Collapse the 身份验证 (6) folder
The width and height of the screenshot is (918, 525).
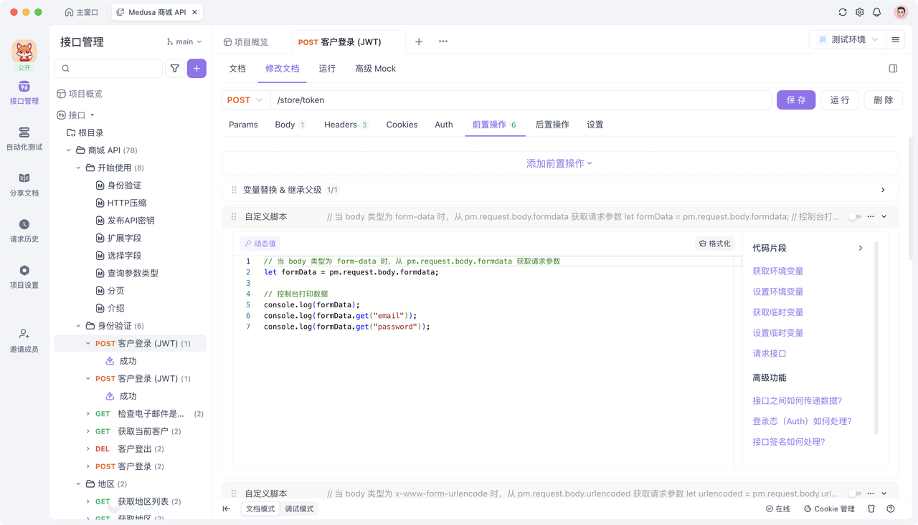pyautogui.click(x=79, y=326)
